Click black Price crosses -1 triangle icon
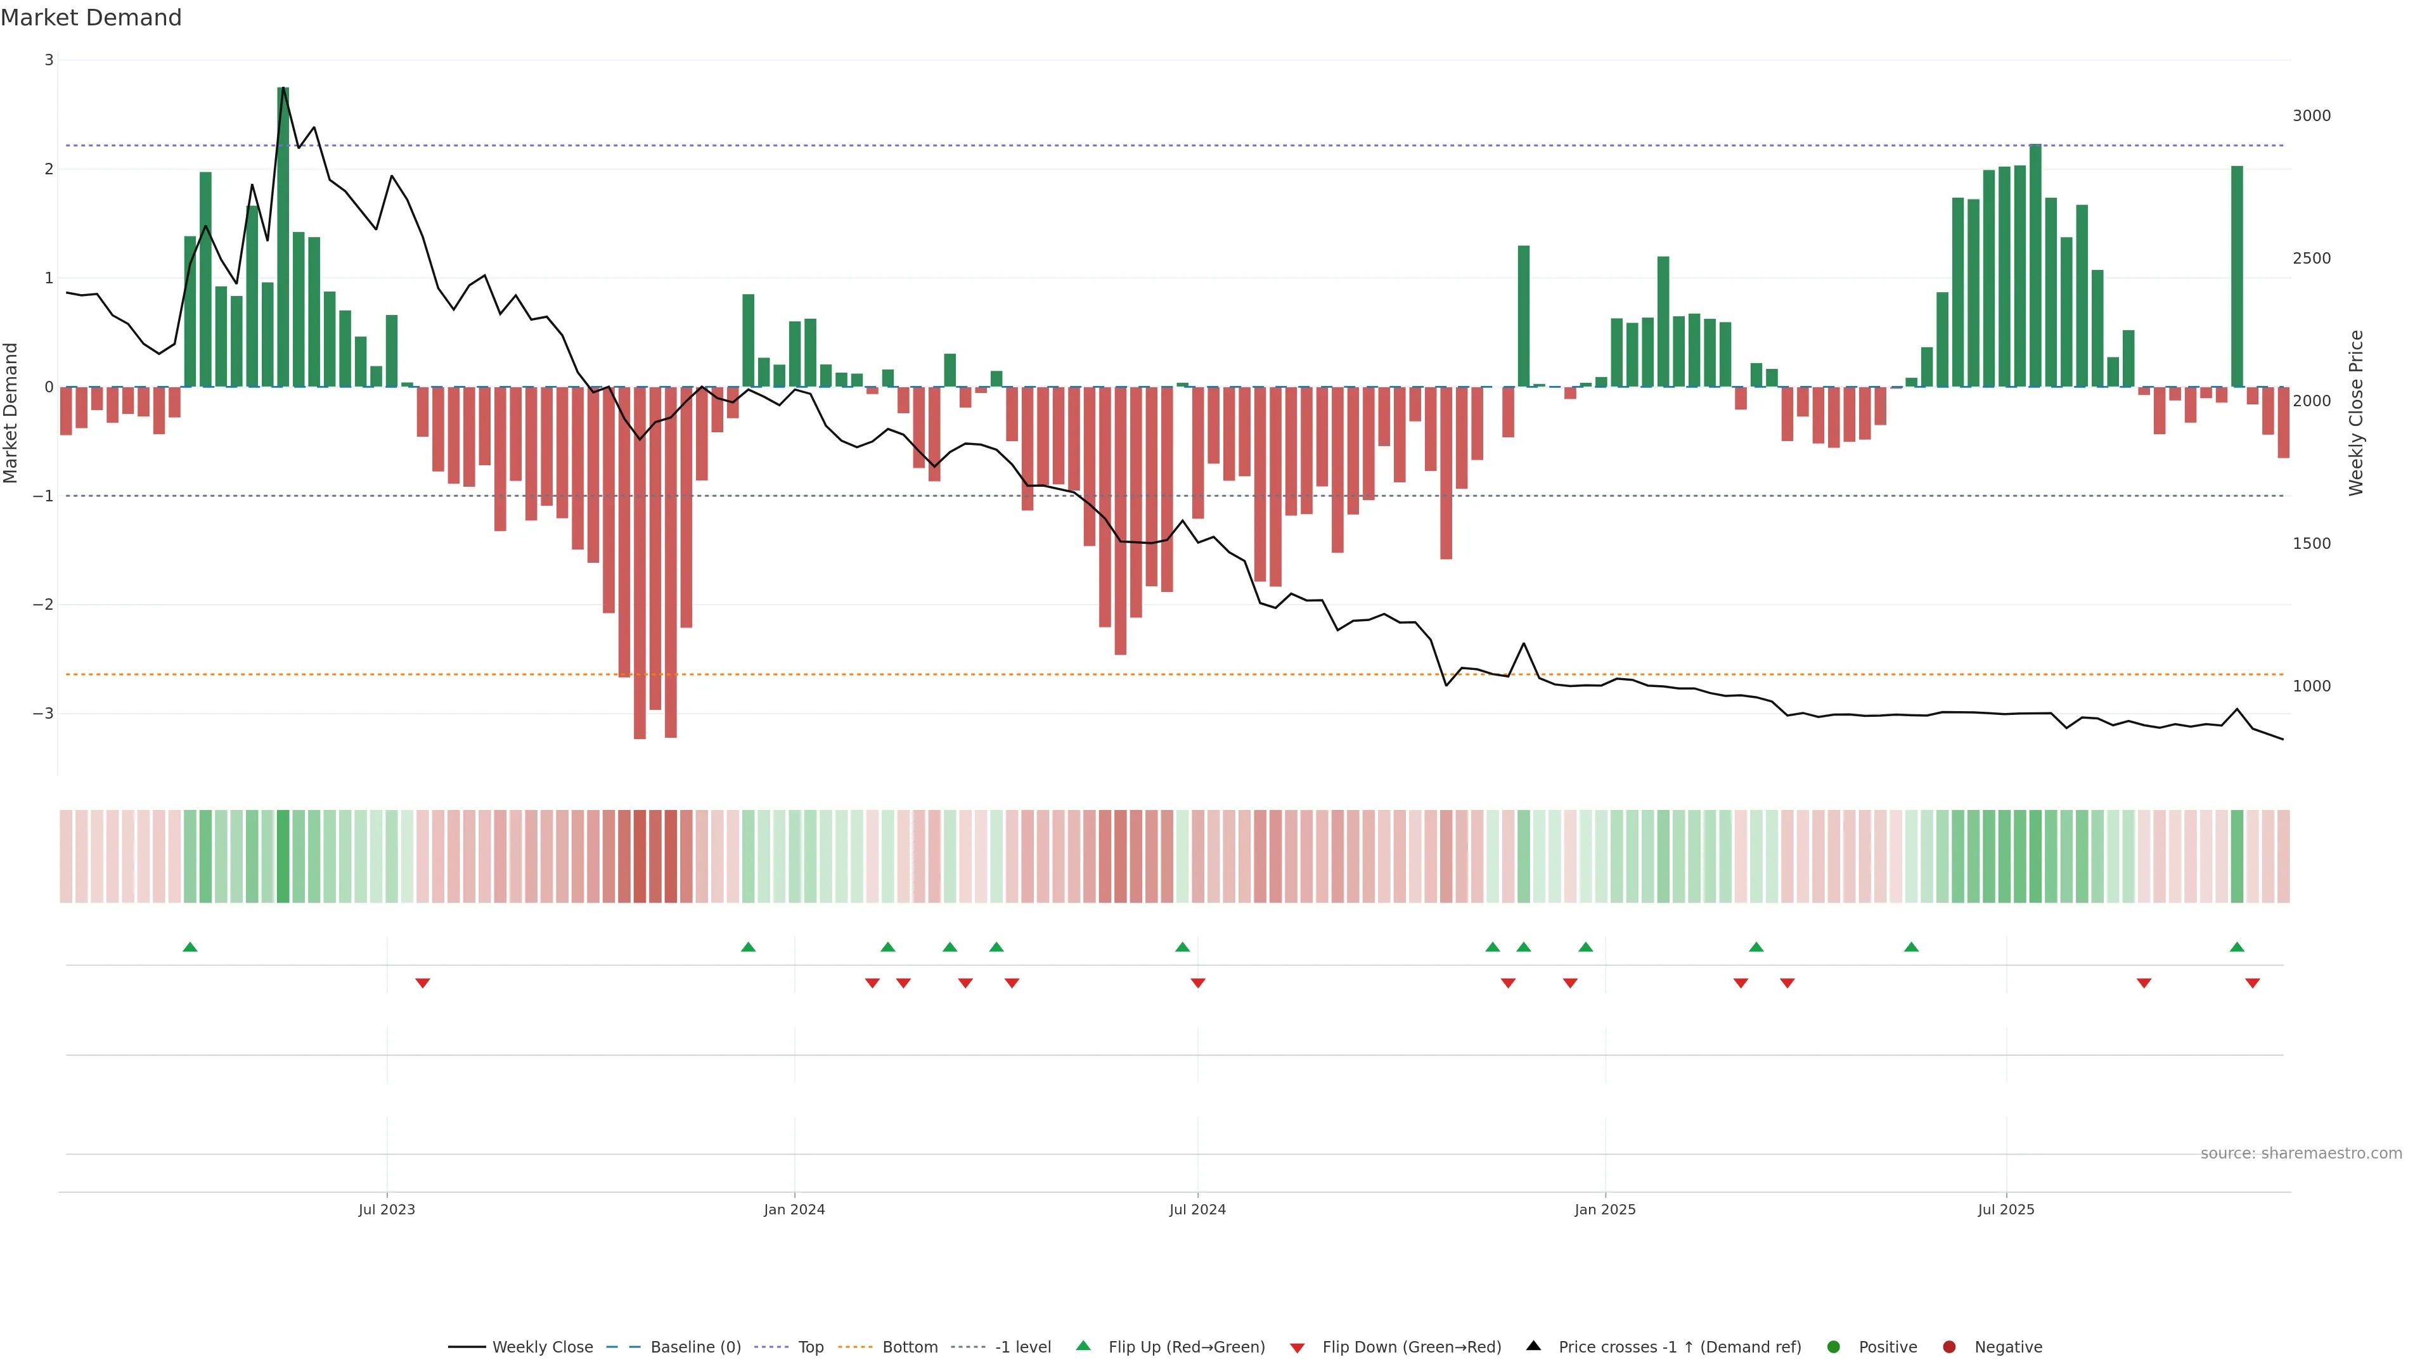Screen dimensions: 2434x1369 click(x=1533, y=1346)
